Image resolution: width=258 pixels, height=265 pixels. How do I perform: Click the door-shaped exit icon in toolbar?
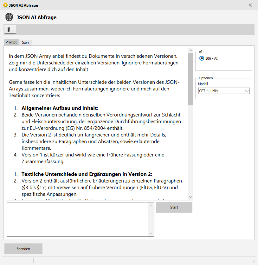click(x=9, y=30)
